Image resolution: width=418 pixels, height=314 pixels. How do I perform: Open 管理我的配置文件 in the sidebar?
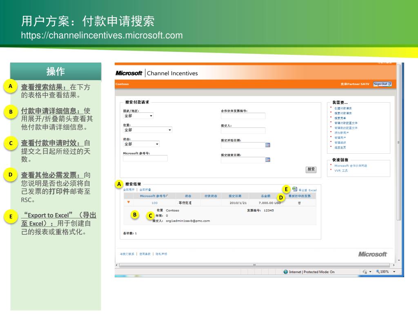pyautogui.click(x=346, y=128)
